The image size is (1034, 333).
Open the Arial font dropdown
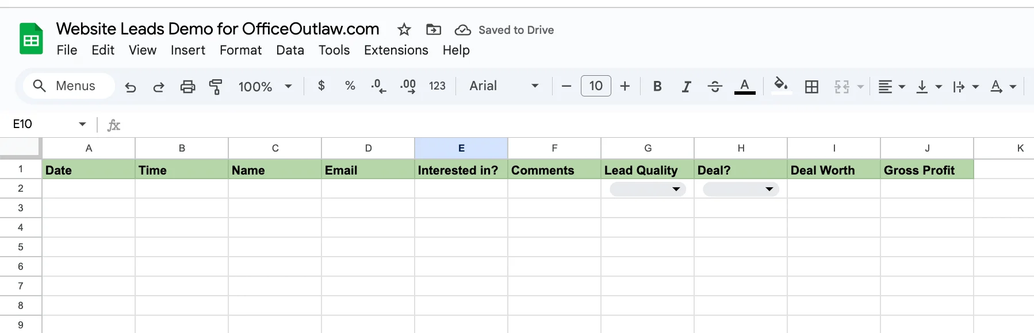(x=504, y=86)
